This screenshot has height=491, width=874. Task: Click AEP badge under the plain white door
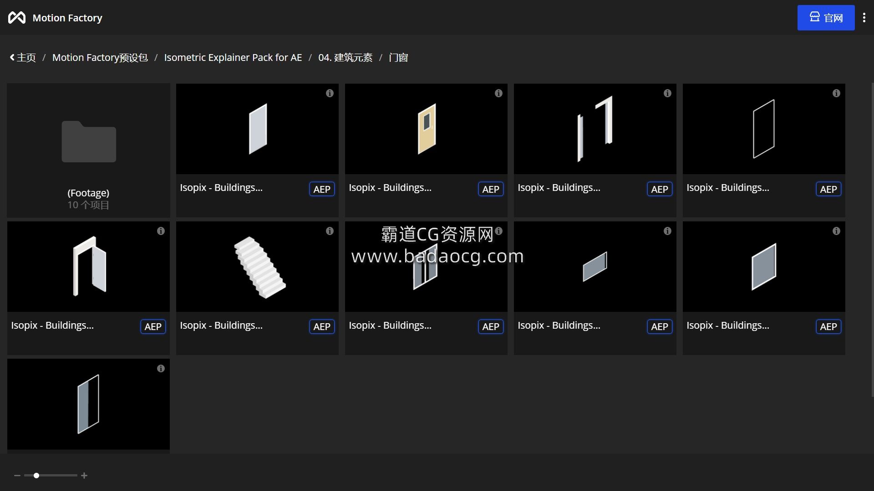point(322,189)
